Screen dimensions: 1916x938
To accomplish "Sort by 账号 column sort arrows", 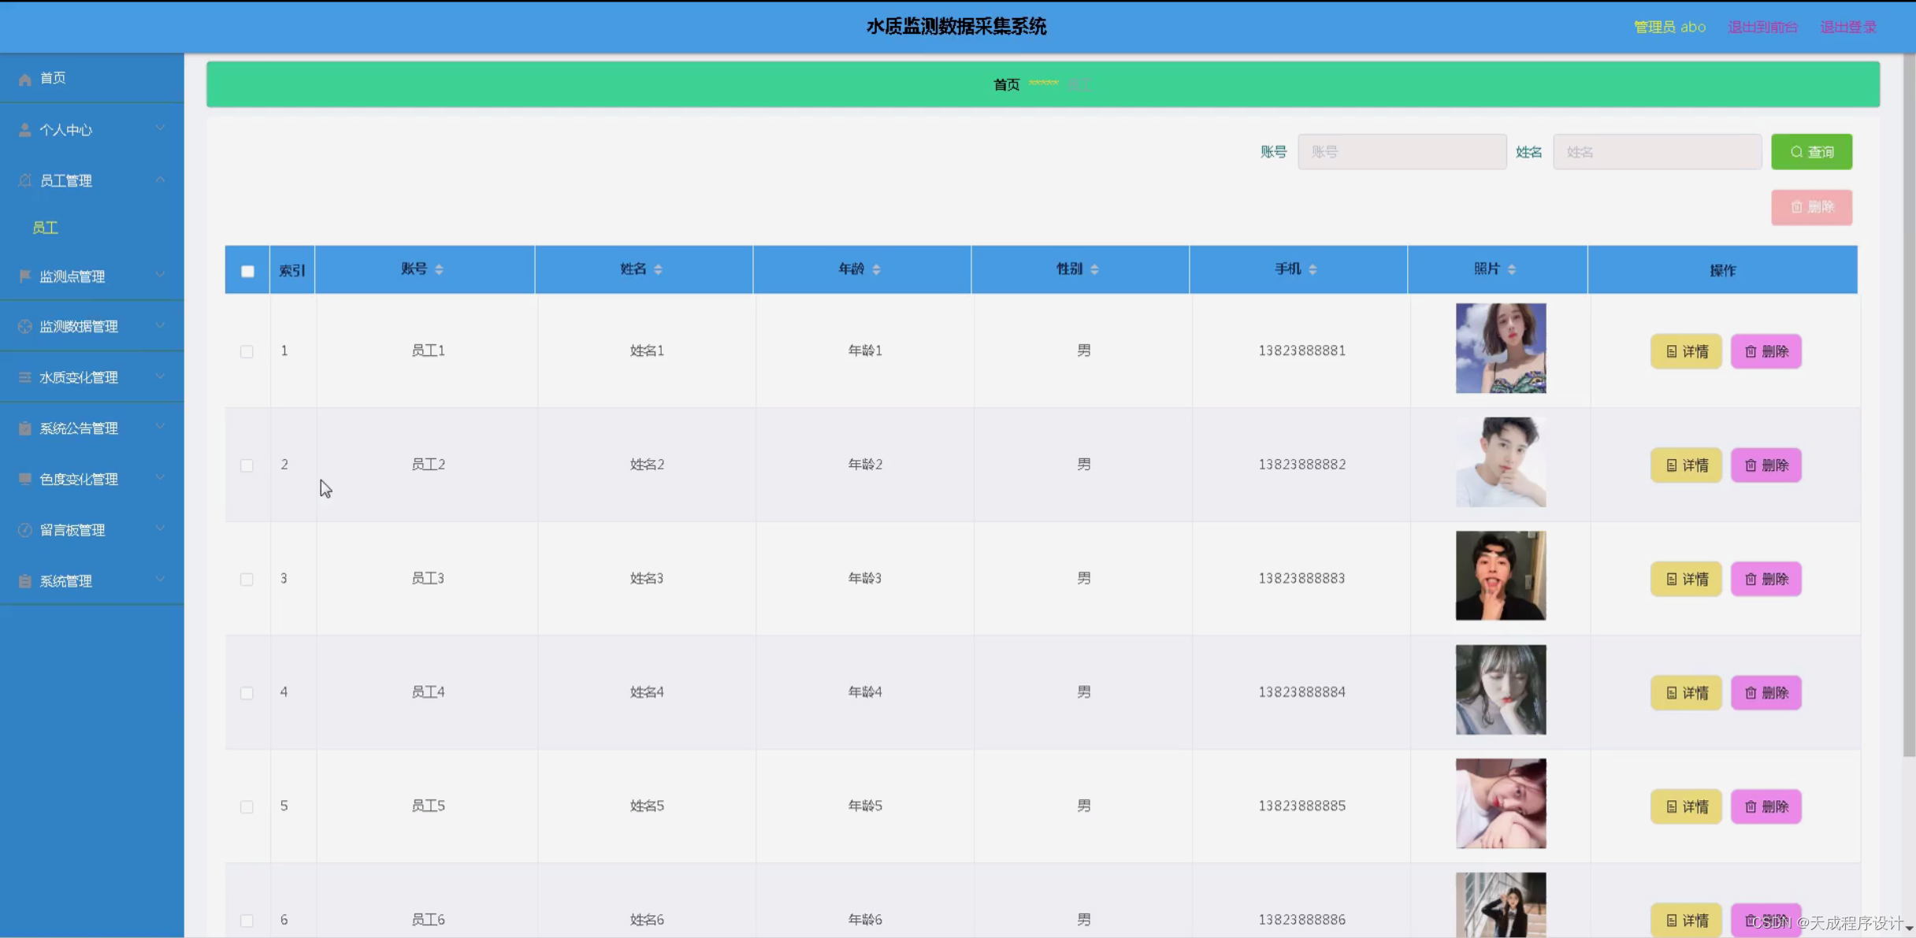I will click(x=439, y=269).
